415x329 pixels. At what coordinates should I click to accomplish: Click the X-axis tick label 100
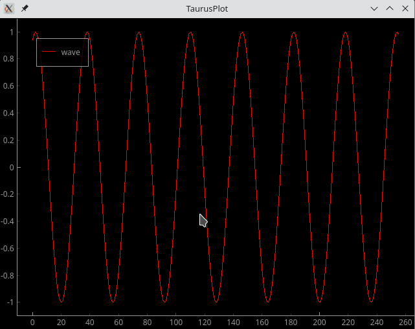click(176, 322)
